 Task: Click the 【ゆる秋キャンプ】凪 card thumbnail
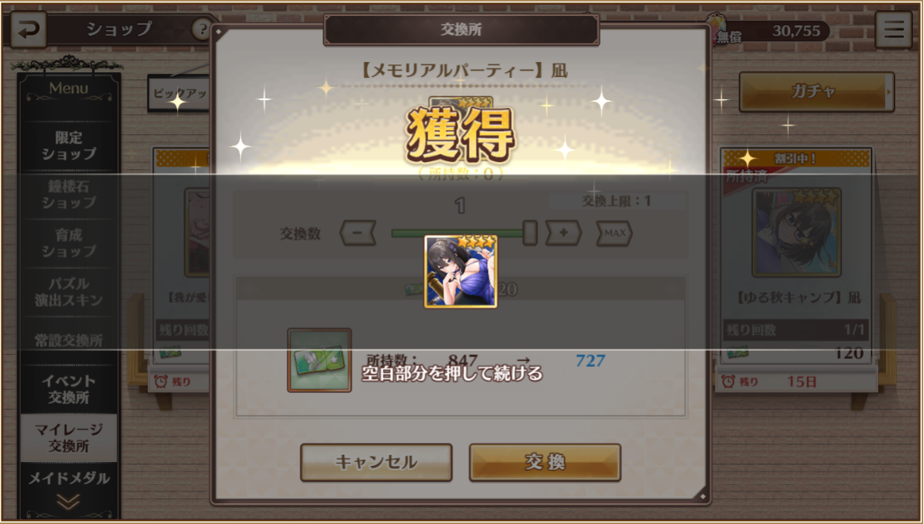point(796,232)
